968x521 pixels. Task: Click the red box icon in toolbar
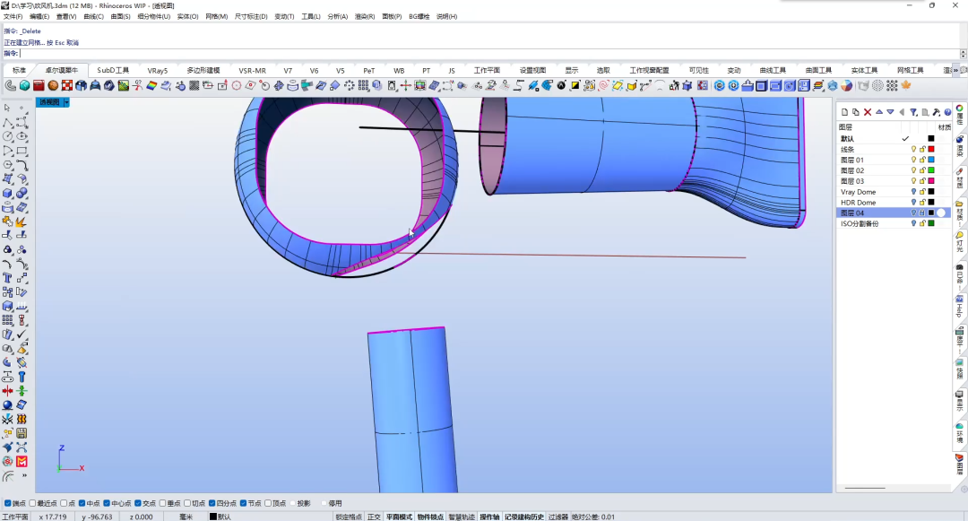39,86
